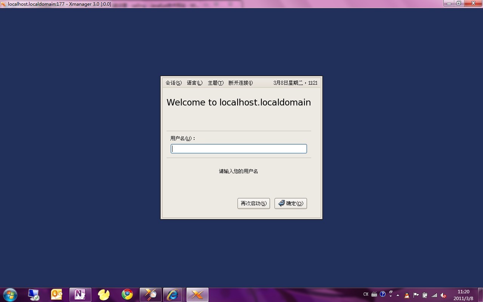Switch to the OneNote taskbar window
483x302 pixels.
(80, 295)
